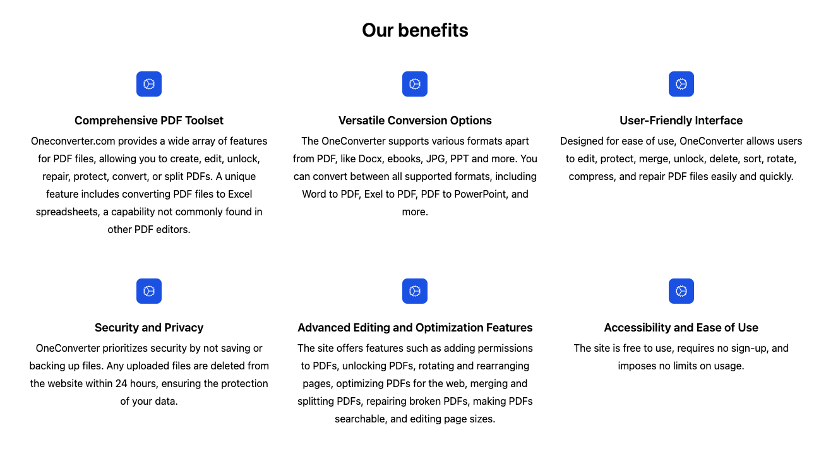The height and width of the screenshot is (454, 838).
Task: Click the icon above User-Friendly Interface
Action: point(681,84)
